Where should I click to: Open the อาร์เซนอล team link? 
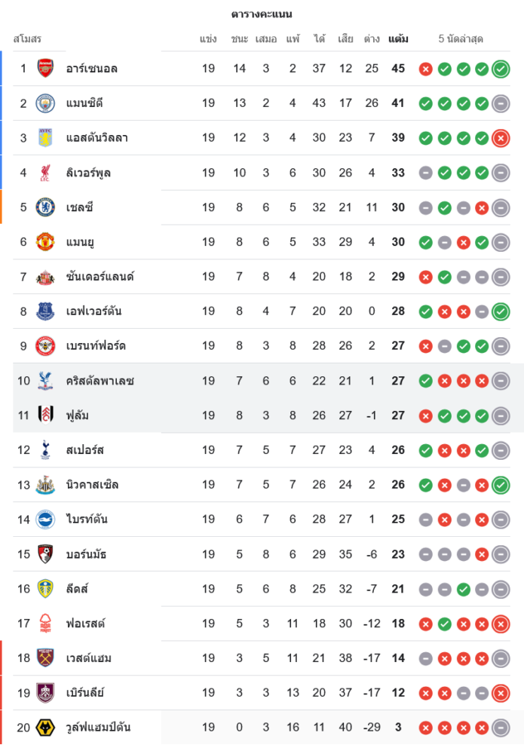point(91,69)
